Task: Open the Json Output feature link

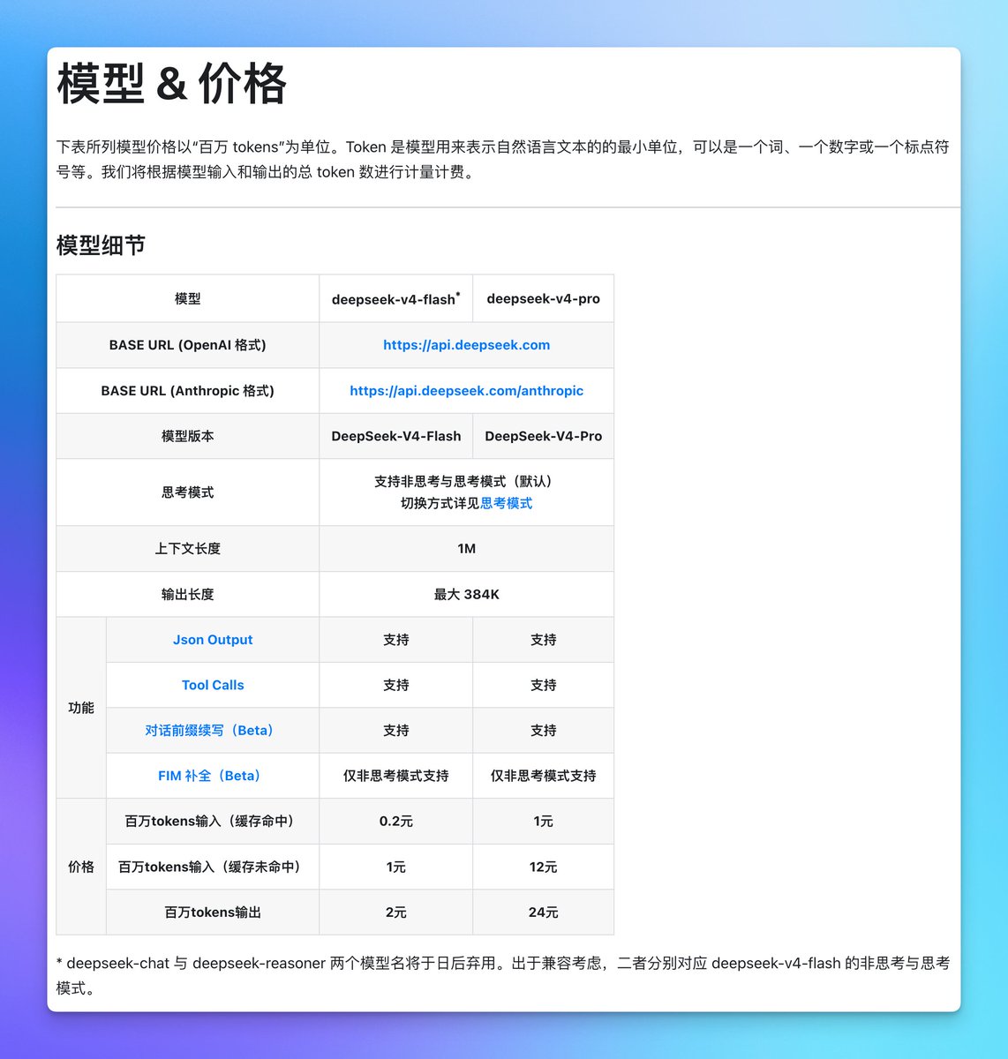Action: [213, 640]
